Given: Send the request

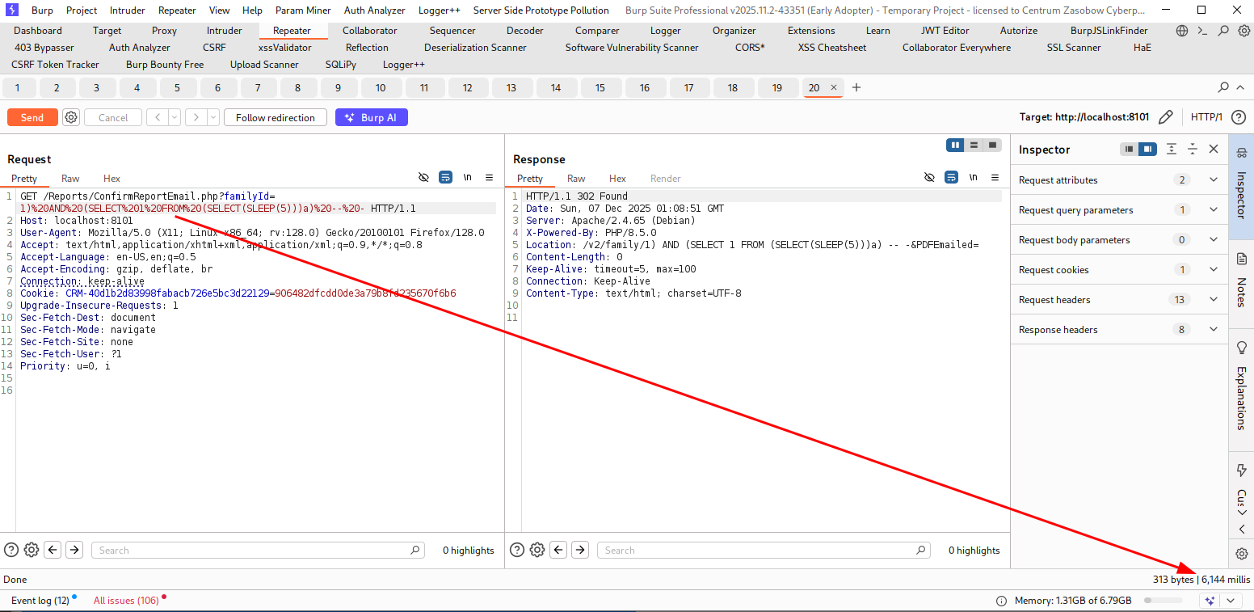Looking at the screenshot, I should click(x=32, y=117).
